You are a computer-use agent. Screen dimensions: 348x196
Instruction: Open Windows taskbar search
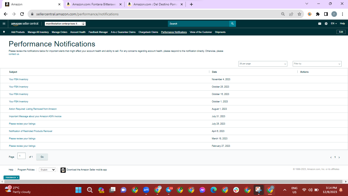(90, 190)
